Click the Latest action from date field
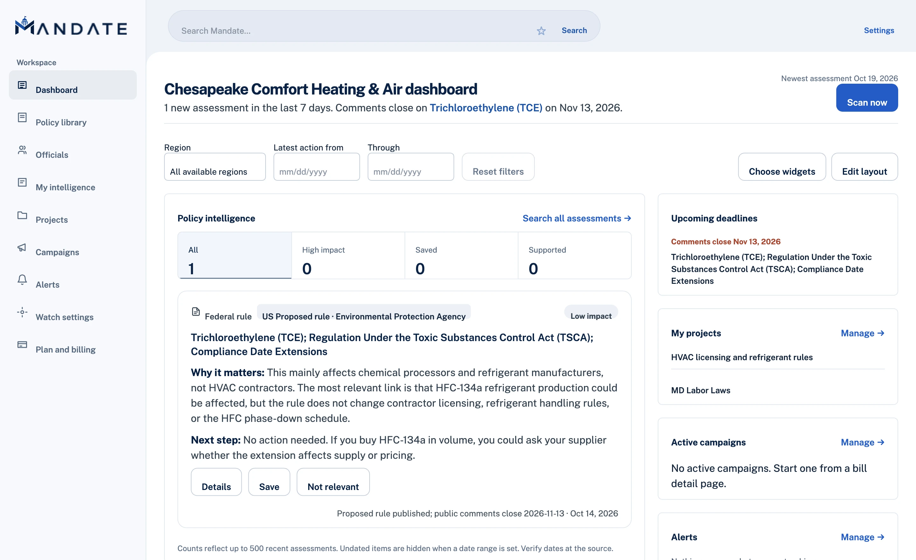The height and width of the screenshot is (560, 916). 317,167
